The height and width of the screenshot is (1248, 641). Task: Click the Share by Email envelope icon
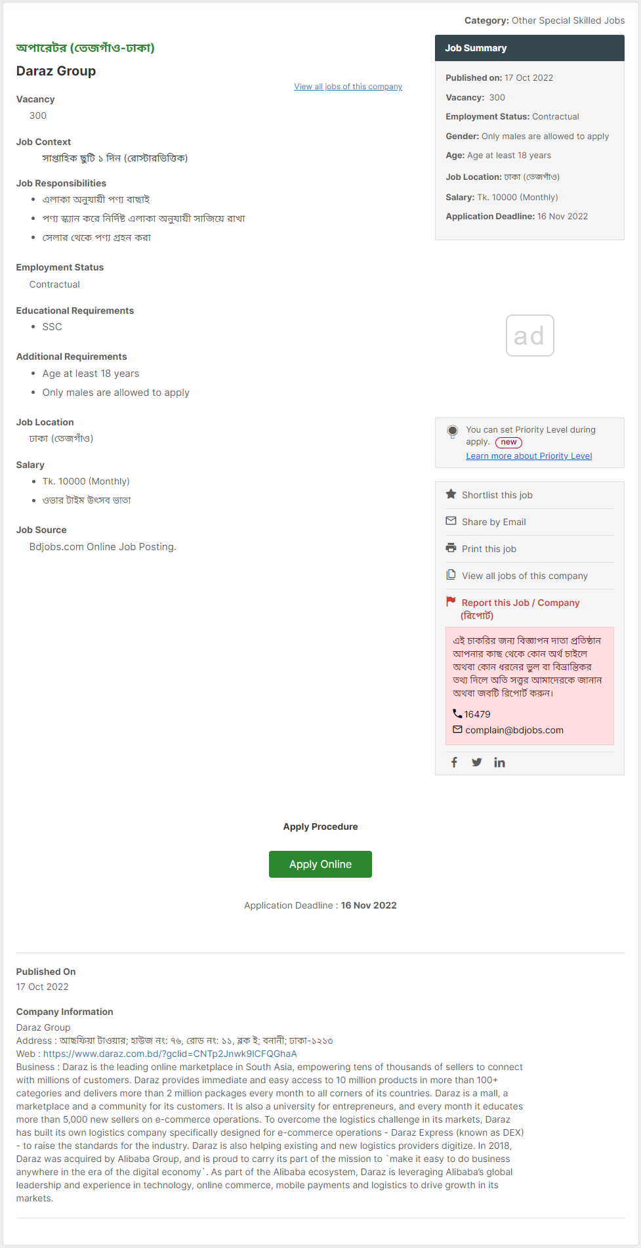coord(451,521)
